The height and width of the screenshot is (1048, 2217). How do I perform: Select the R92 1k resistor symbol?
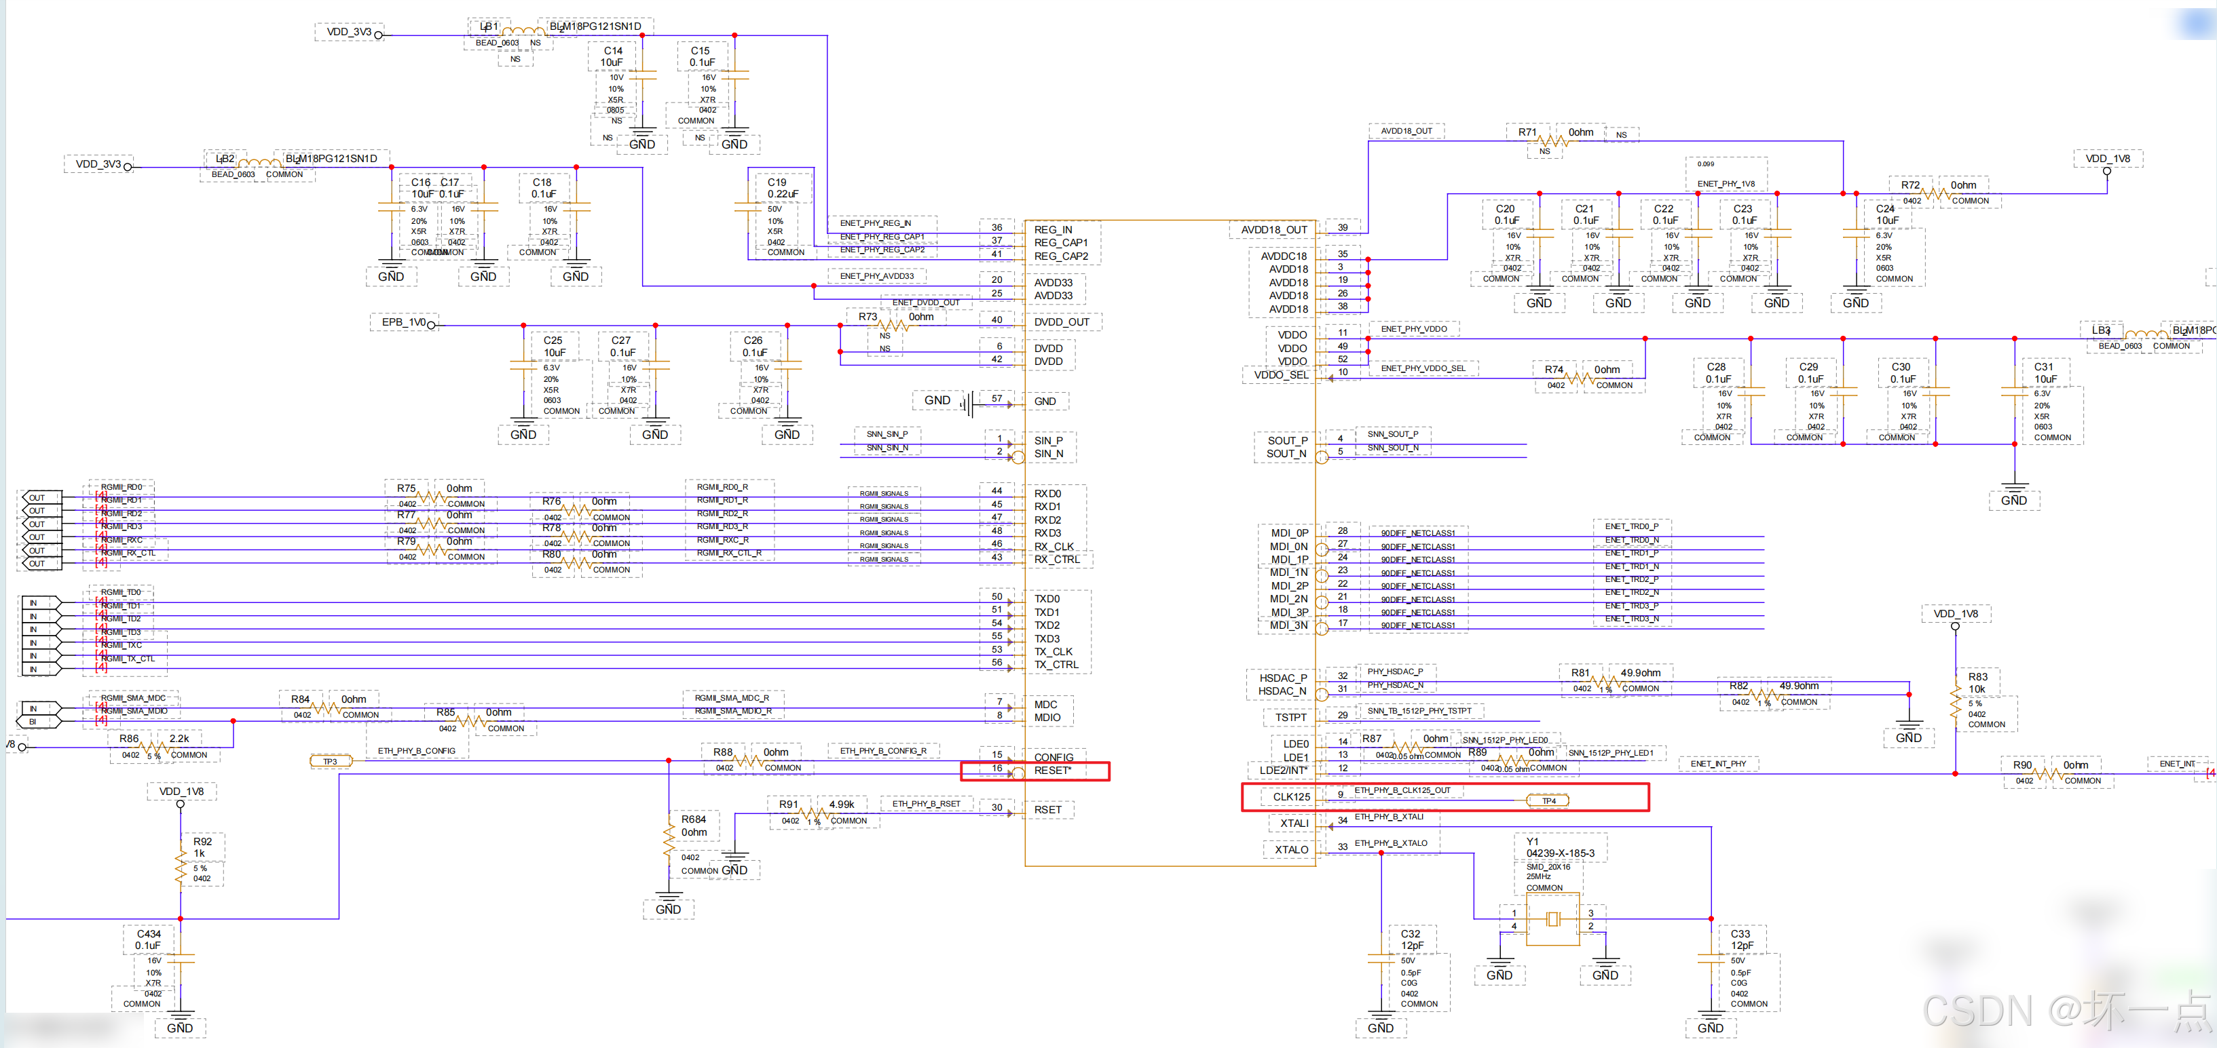[181, 867]
